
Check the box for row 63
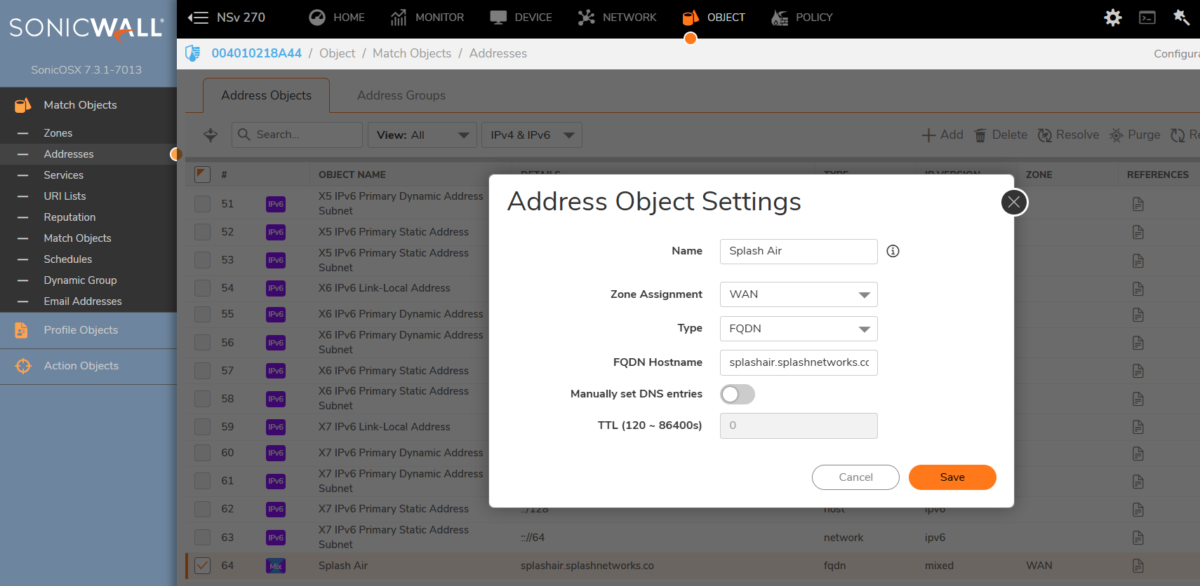pyautogui.click(x=202, y=538)
